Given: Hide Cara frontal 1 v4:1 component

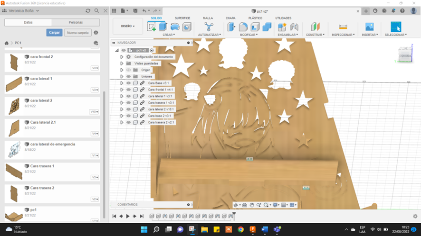Looking at the screenshot, I should click(x=128, y=90).
